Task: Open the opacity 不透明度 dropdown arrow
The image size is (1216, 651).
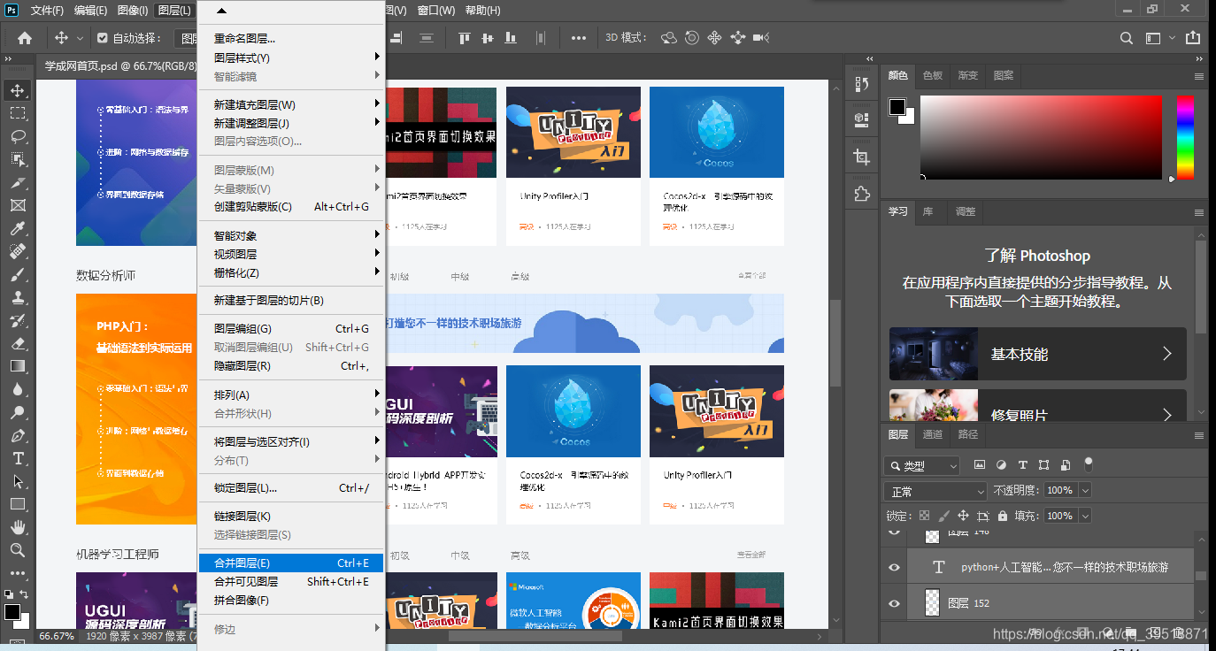Action: tap(1085, 490)
